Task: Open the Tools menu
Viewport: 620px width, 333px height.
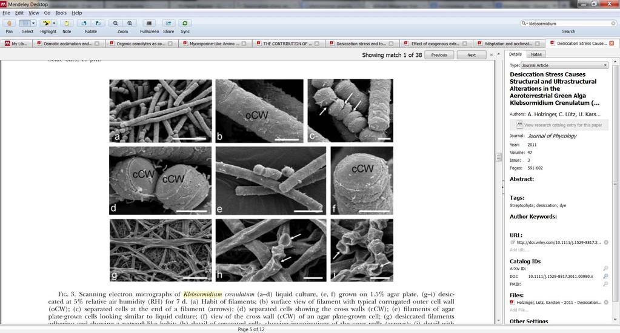Action: click(x=61, y=13)
